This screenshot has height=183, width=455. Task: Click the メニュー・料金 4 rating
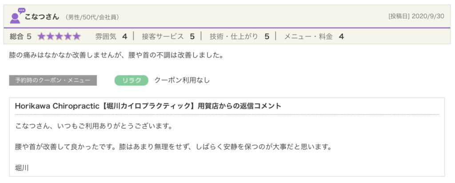(x=314, y=36)
